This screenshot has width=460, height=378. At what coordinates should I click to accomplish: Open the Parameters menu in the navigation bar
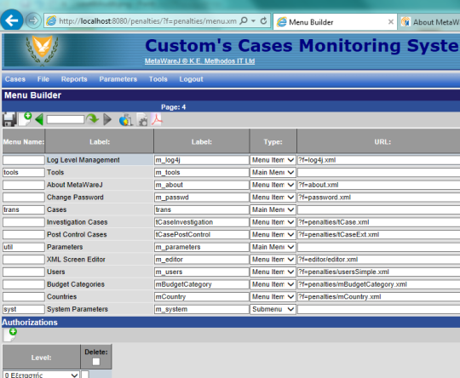[x=118, y=79]
